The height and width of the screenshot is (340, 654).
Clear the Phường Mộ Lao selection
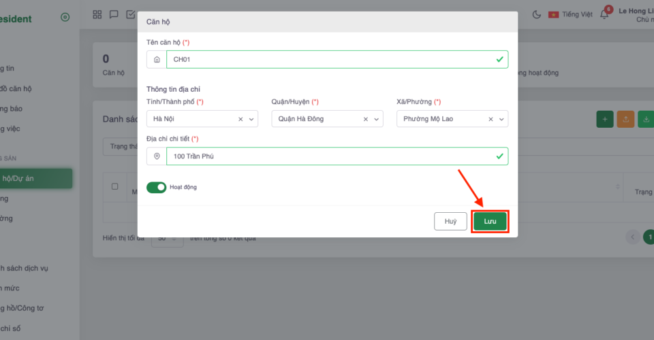click(x=490, y=119)
